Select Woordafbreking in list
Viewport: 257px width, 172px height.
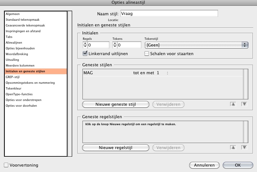tap(36, 54)
